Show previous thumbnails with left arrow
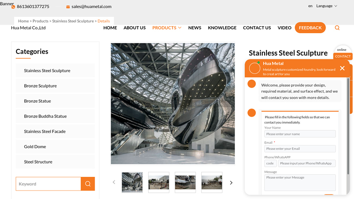Screen dimensions: 354x199 (114, 182)
